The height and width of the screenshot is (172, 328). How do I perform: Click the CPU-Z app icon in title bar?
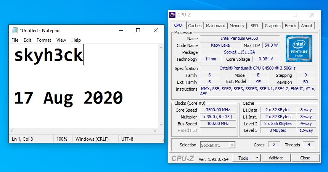tap(173, 15)
